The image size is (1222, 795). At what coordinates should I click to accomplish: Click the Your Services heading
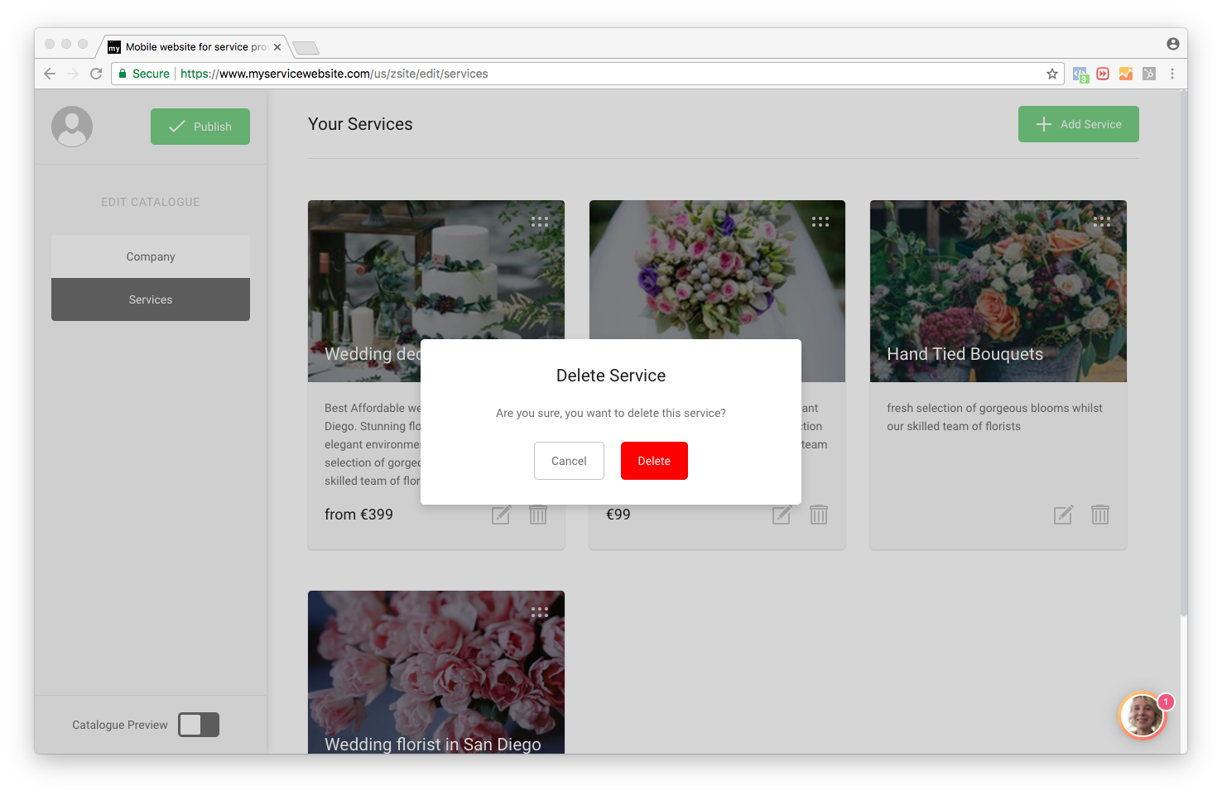coord(360,124)
